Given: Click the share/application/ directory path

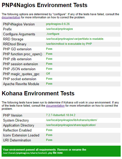Looking at the screenshot, I should [x=71, y=125].
